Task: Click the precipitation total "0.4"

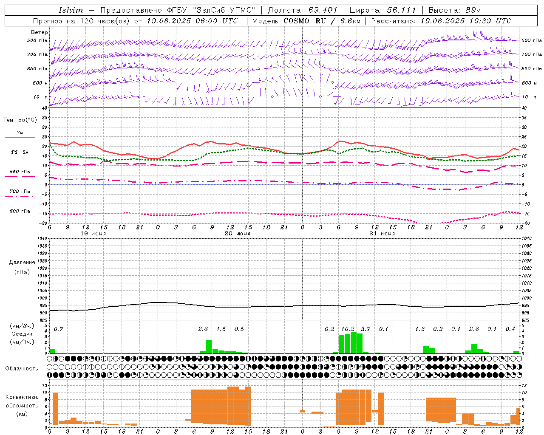Action: (x=510, y=329)
